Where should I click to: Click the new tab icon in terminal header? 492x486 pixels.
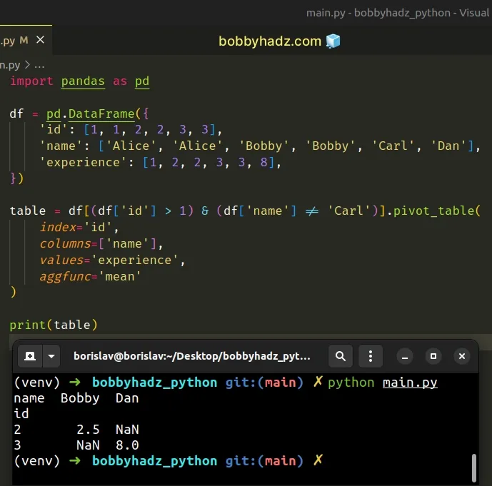(30, 355)
